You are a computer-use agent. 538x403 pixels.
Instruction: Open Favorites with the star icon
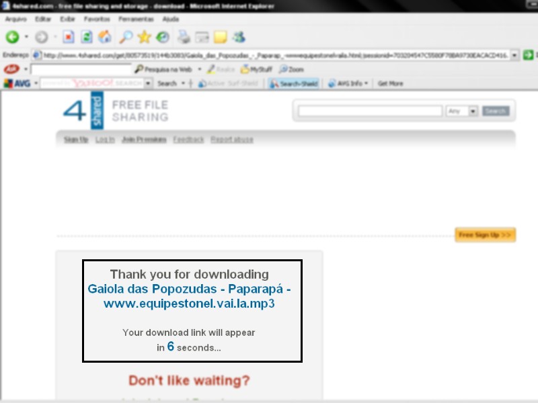click(x=144, y=37)
